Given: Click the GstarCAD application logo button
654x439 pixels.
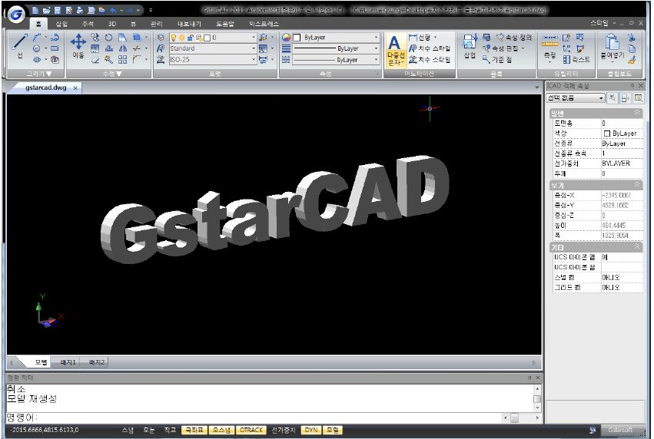Looking at the screenshot, I should tap(15, 15).
